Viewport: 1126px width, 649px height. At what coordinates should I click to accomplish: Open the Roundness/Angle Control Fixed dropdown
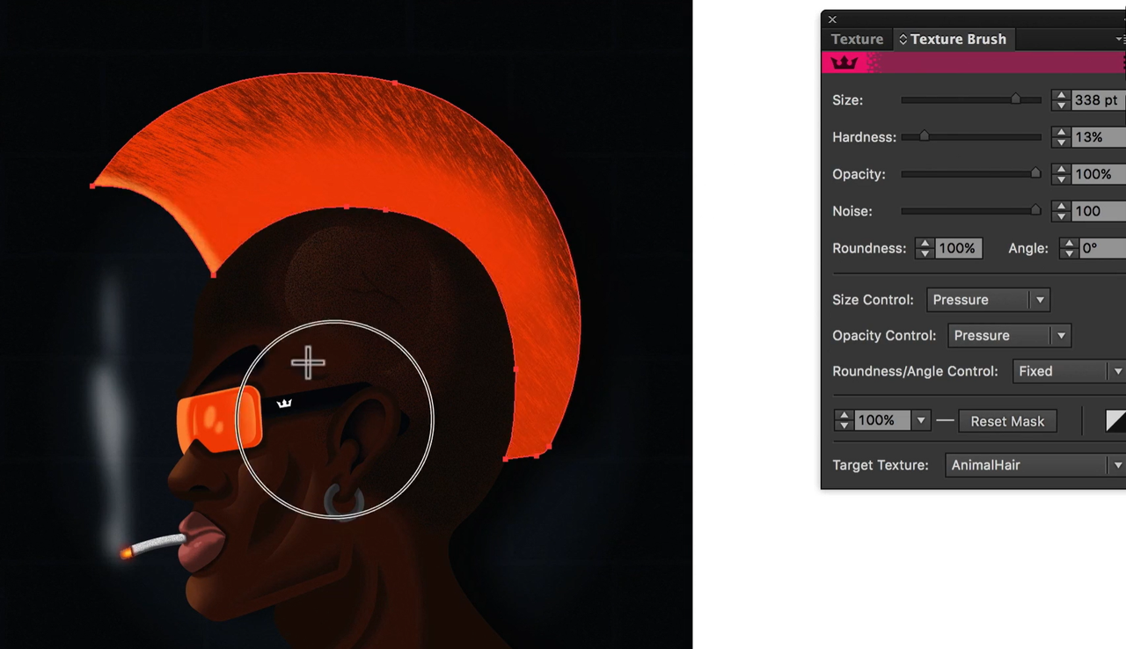1067,371
